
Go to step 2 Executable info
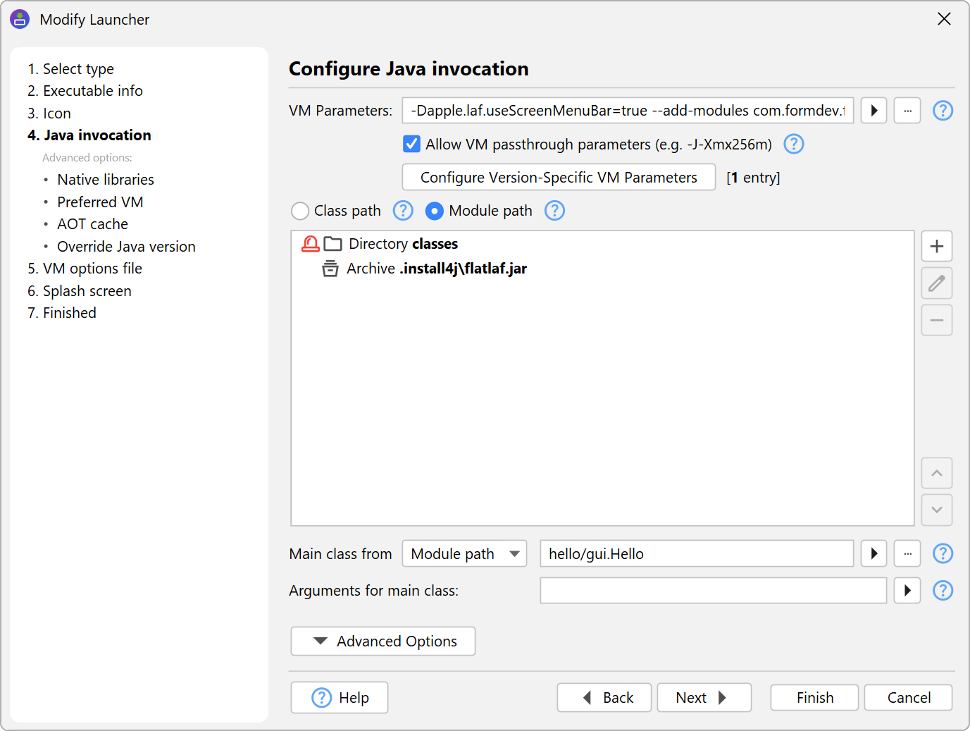tap(85, 91)
